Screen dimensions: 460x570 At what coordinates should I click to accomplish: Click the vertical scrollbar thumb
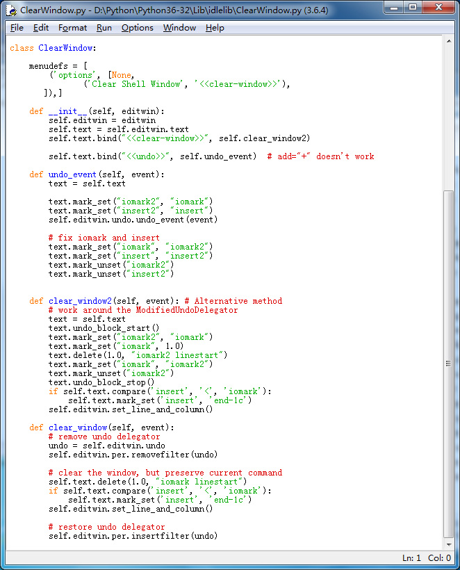click(x=449, y=363)
